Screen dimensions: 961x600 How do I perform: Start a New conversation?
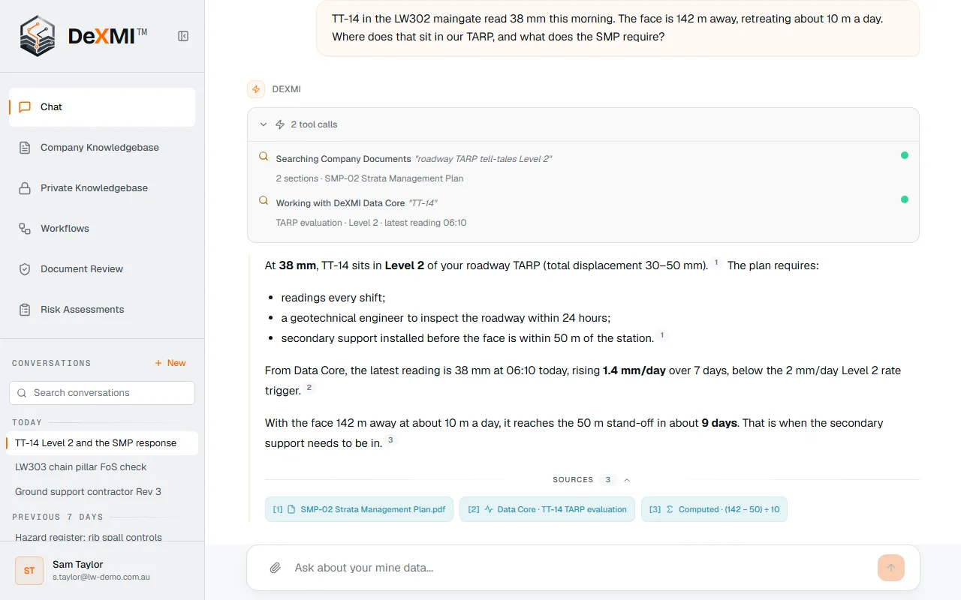(x=170, y=363)
